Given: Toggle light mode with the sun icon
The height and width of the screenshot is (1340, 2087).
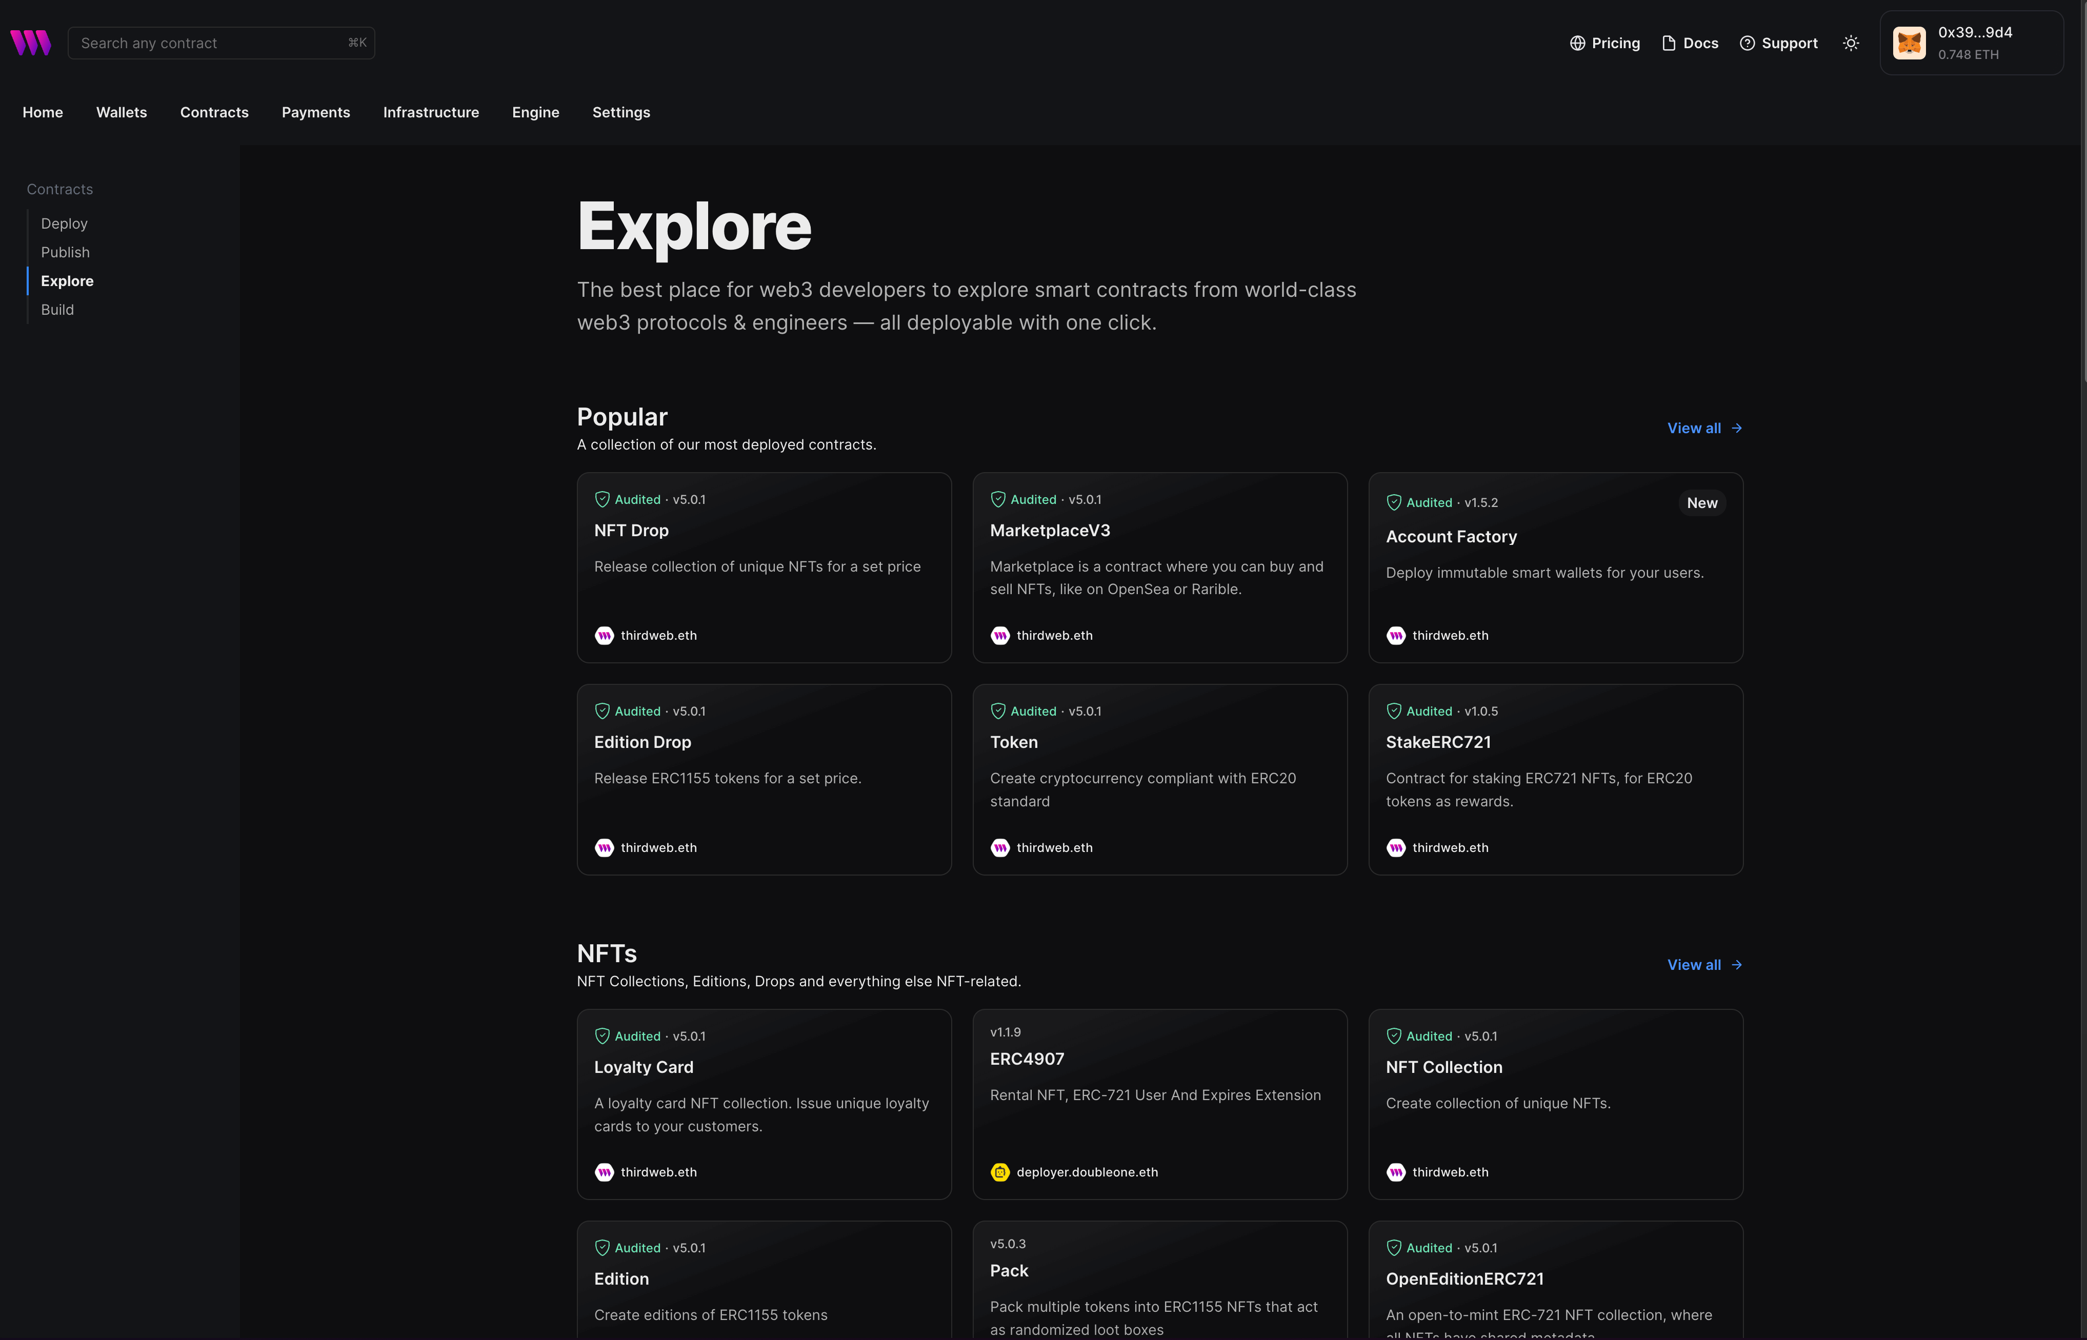Looking at the screenshot, I should (x=1850, y=42).
